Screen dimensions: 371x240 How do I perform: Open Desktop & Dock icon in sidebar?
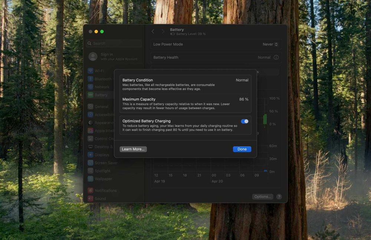point(91,147)
